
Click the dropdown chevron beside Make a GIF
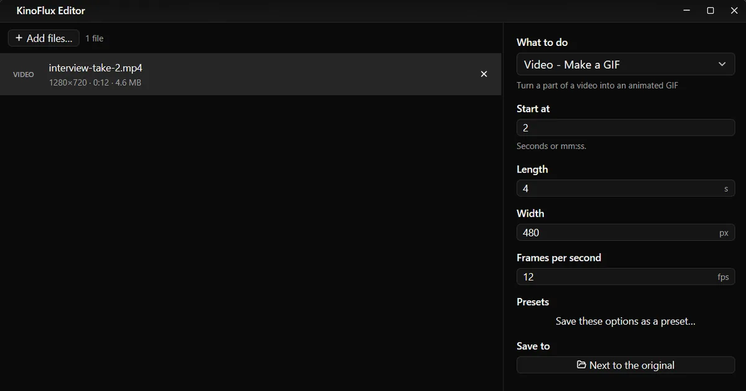(x=722, y=65)
